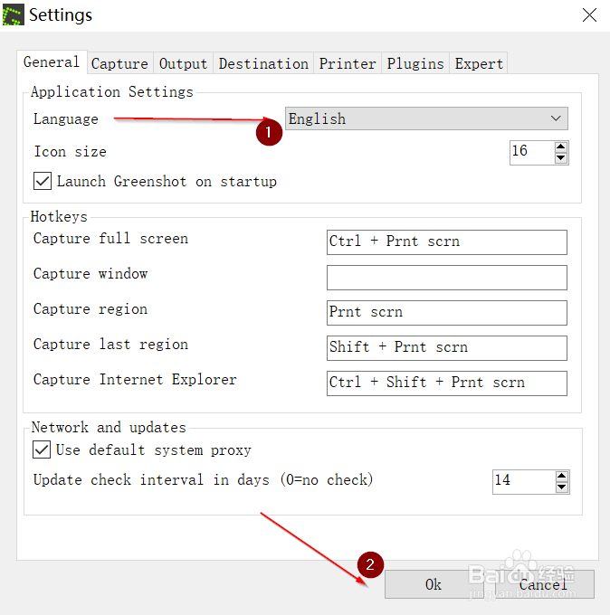
Task: Open the Output tab
Action: [x=184, y=63]
